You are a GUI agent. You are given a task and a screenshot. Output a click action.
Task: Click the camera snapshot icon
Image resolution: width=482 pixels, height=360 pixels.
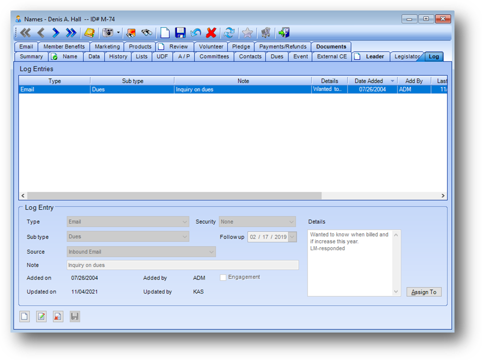tap(108, 32)
